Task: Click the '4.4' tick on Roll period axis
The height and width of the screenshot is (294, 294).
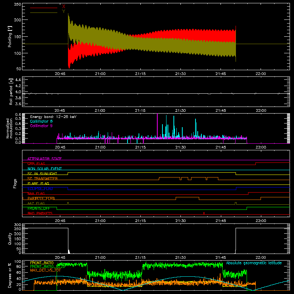Action: point(18,80)
